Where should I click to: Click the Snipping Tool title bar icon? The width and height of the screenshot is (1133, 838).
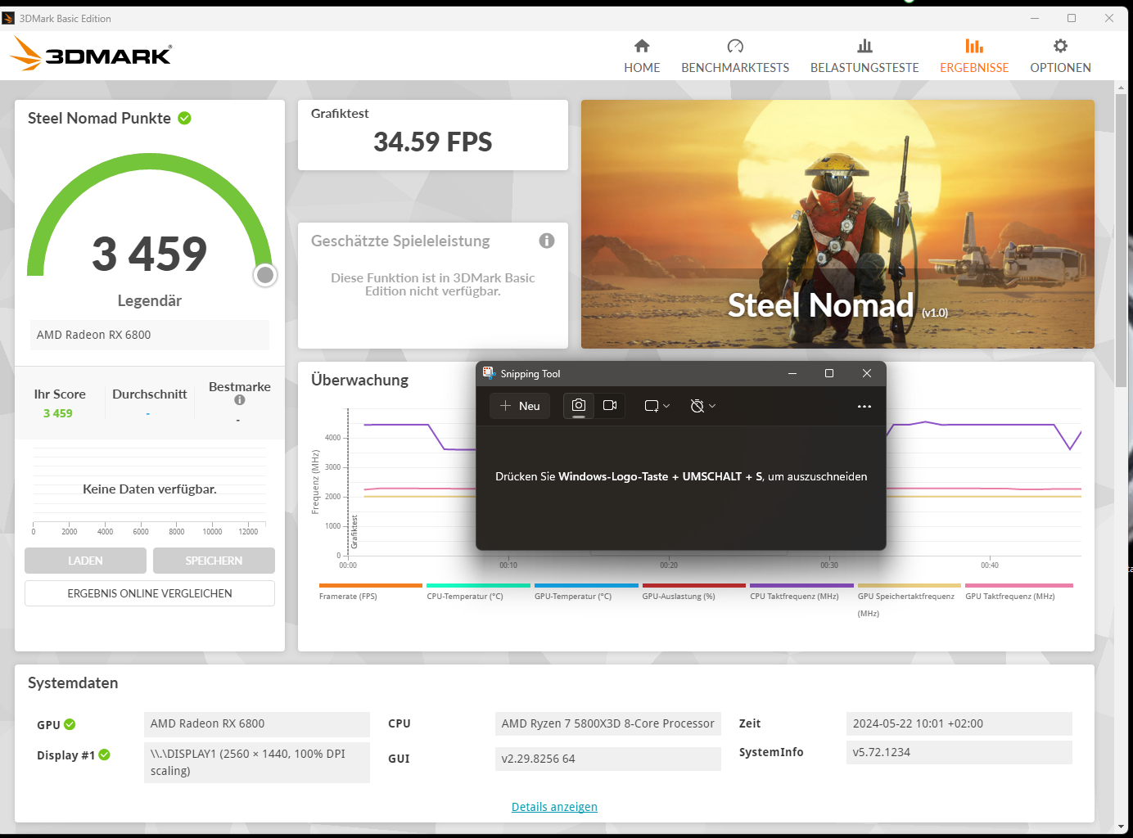(x=489, y=373)
